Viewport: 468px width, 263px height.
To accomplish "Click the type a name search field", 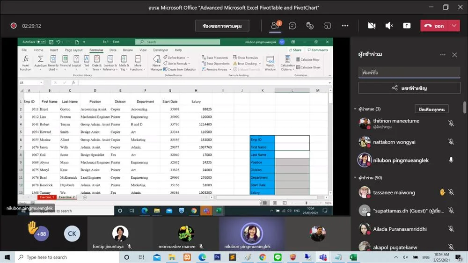I will coord(409,72).
